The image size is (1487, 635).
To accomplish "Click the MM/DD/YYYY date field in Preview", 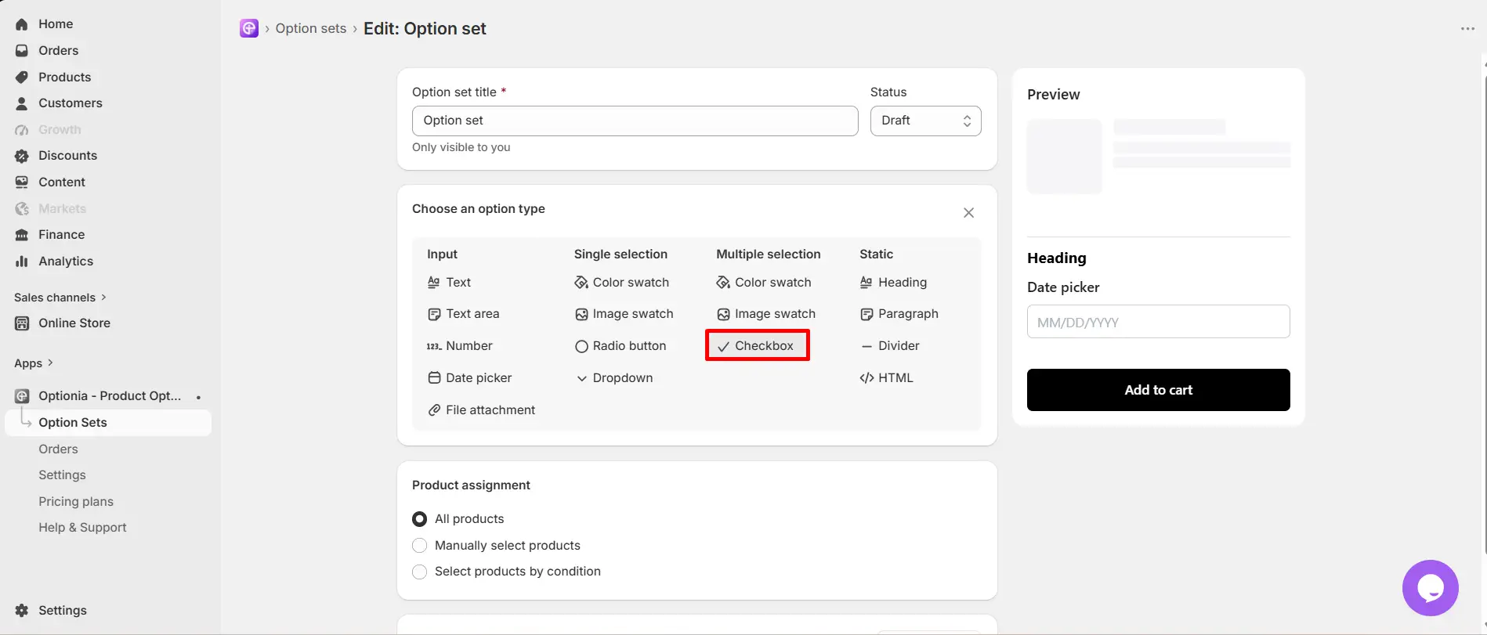I will 1158,322.
